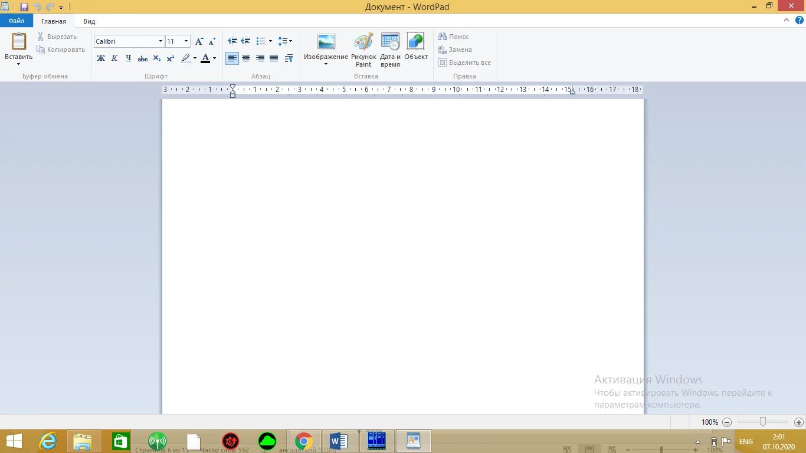Click inside the blank document page
The image size is (806, 453).
point(403,256)
